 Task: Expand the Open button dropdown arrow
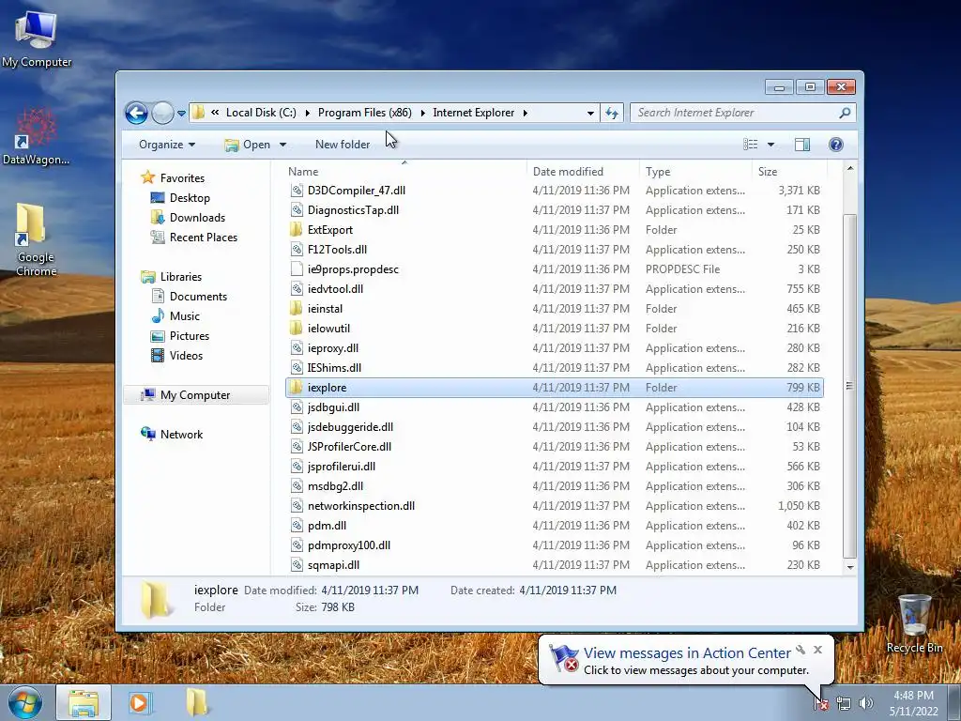click(282, 145)
